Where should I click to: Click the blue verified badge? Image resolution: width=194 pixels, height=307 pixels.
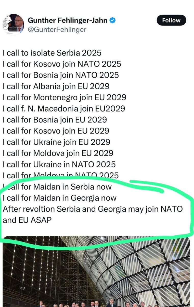(x=113, y=20)
